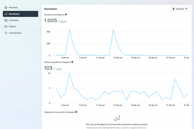The image size is (194, 129).
Task: Open the Público menu label
Action: [x=12, y=26]
